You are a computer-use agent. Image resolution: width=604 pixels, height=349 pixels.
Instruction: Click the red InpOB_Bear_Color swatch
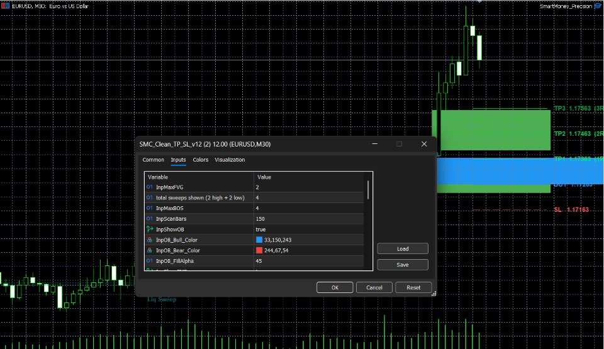click(259, 250)
